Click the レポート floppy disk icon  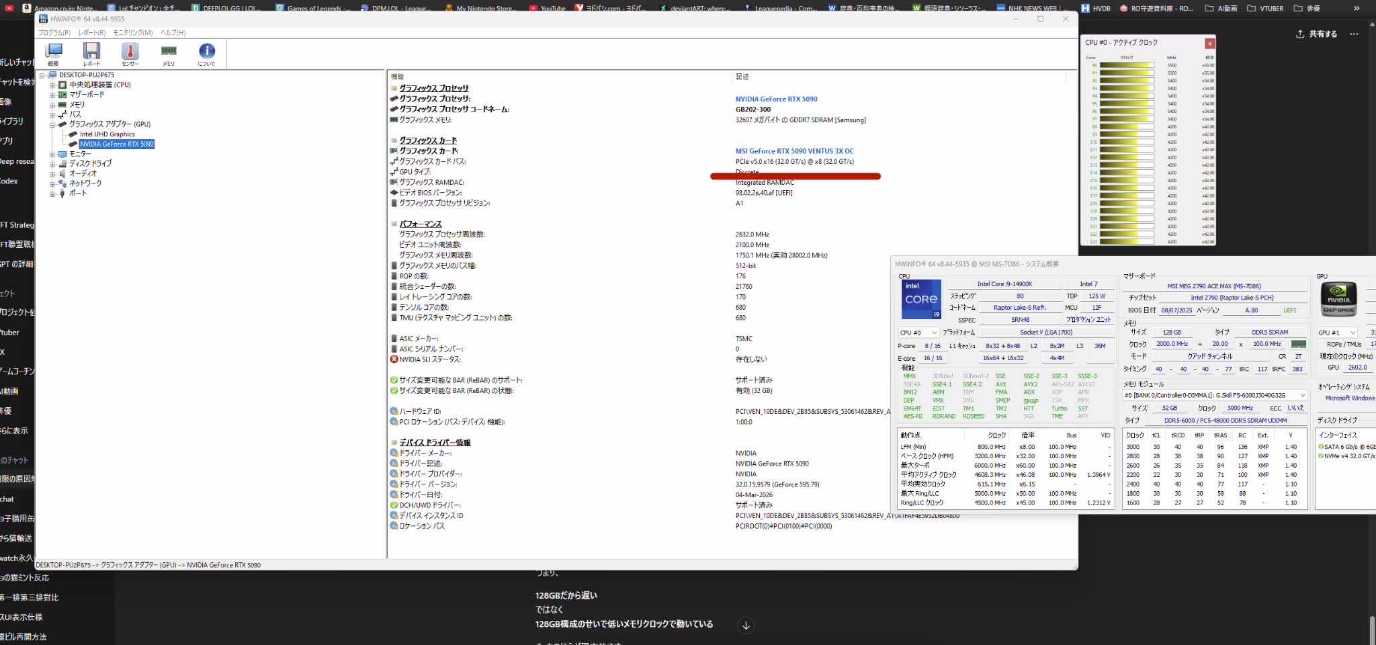click(x=91, y=53)
